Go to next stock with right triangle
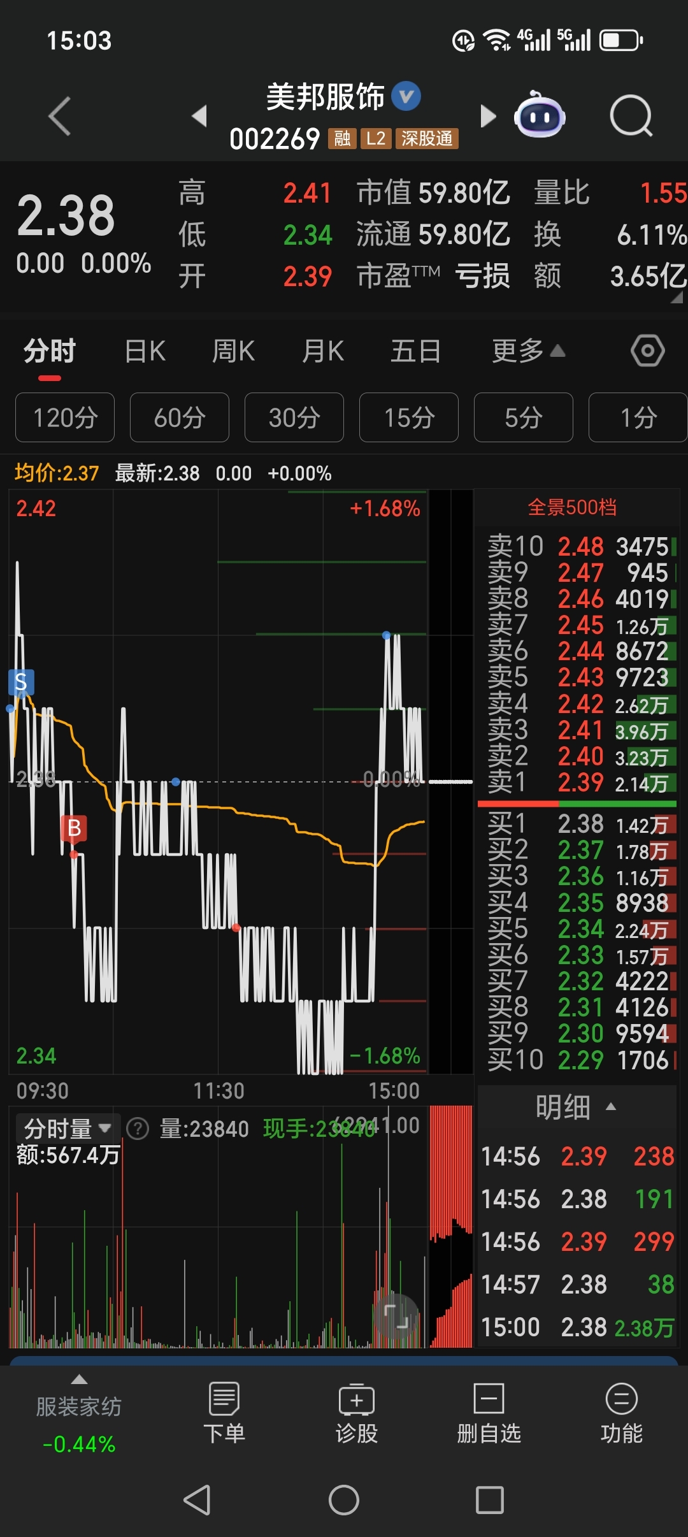Viewport: 688px width, 1537px height. [487, 116]
